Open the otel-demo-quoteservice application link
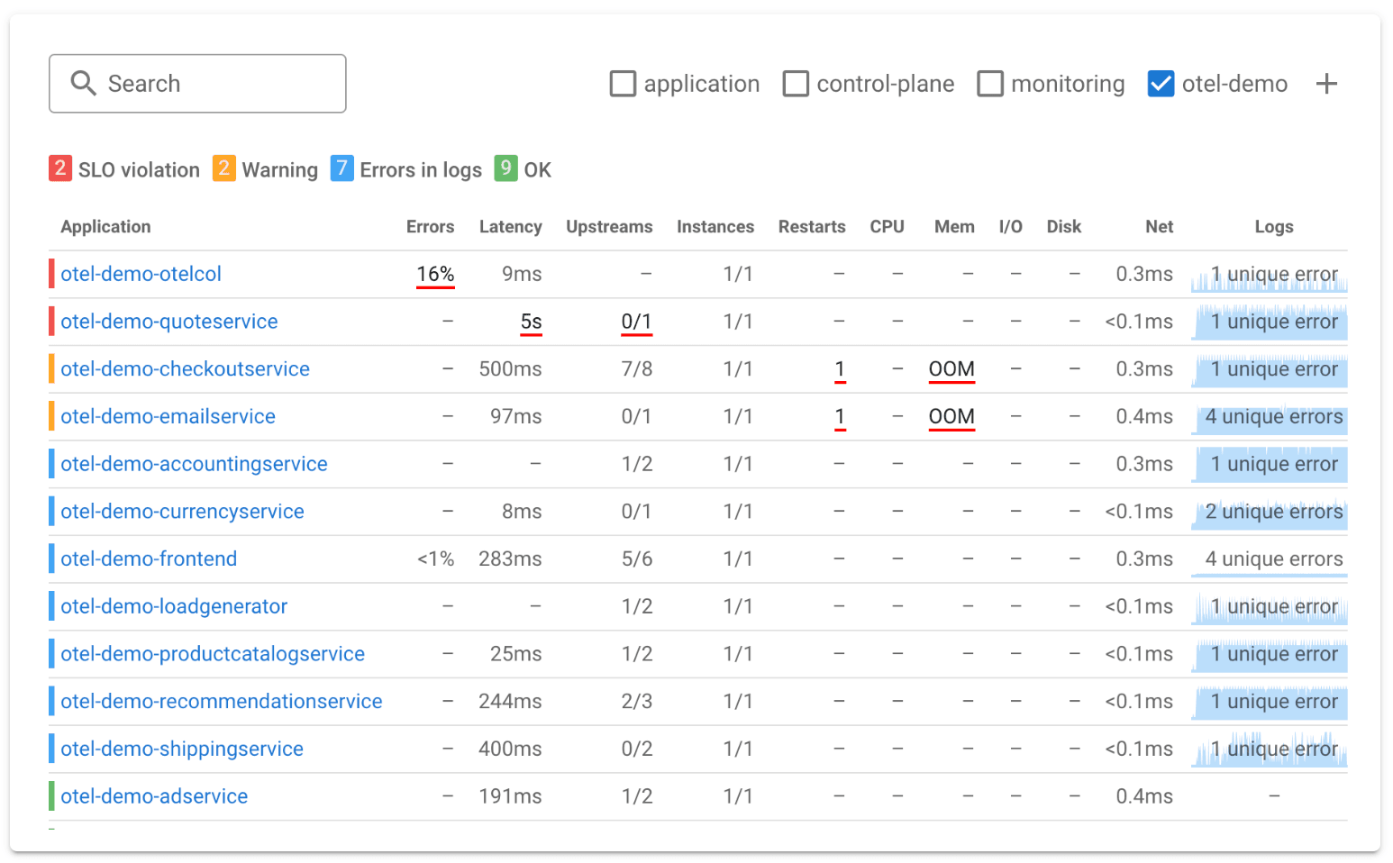Image resolution: width=1393 pixels, height=863 pixels. coord(169,322)
